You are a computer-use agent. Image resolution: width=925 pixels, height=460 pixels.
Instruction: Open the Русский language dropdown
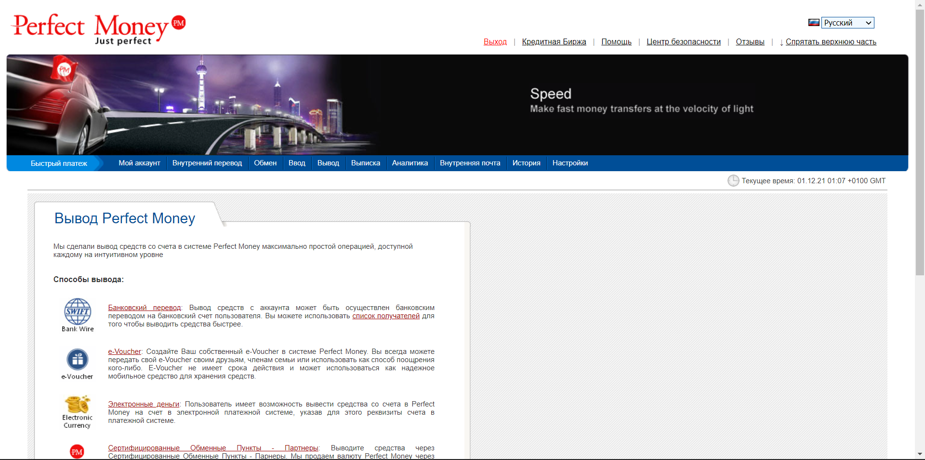pos(848,23)
